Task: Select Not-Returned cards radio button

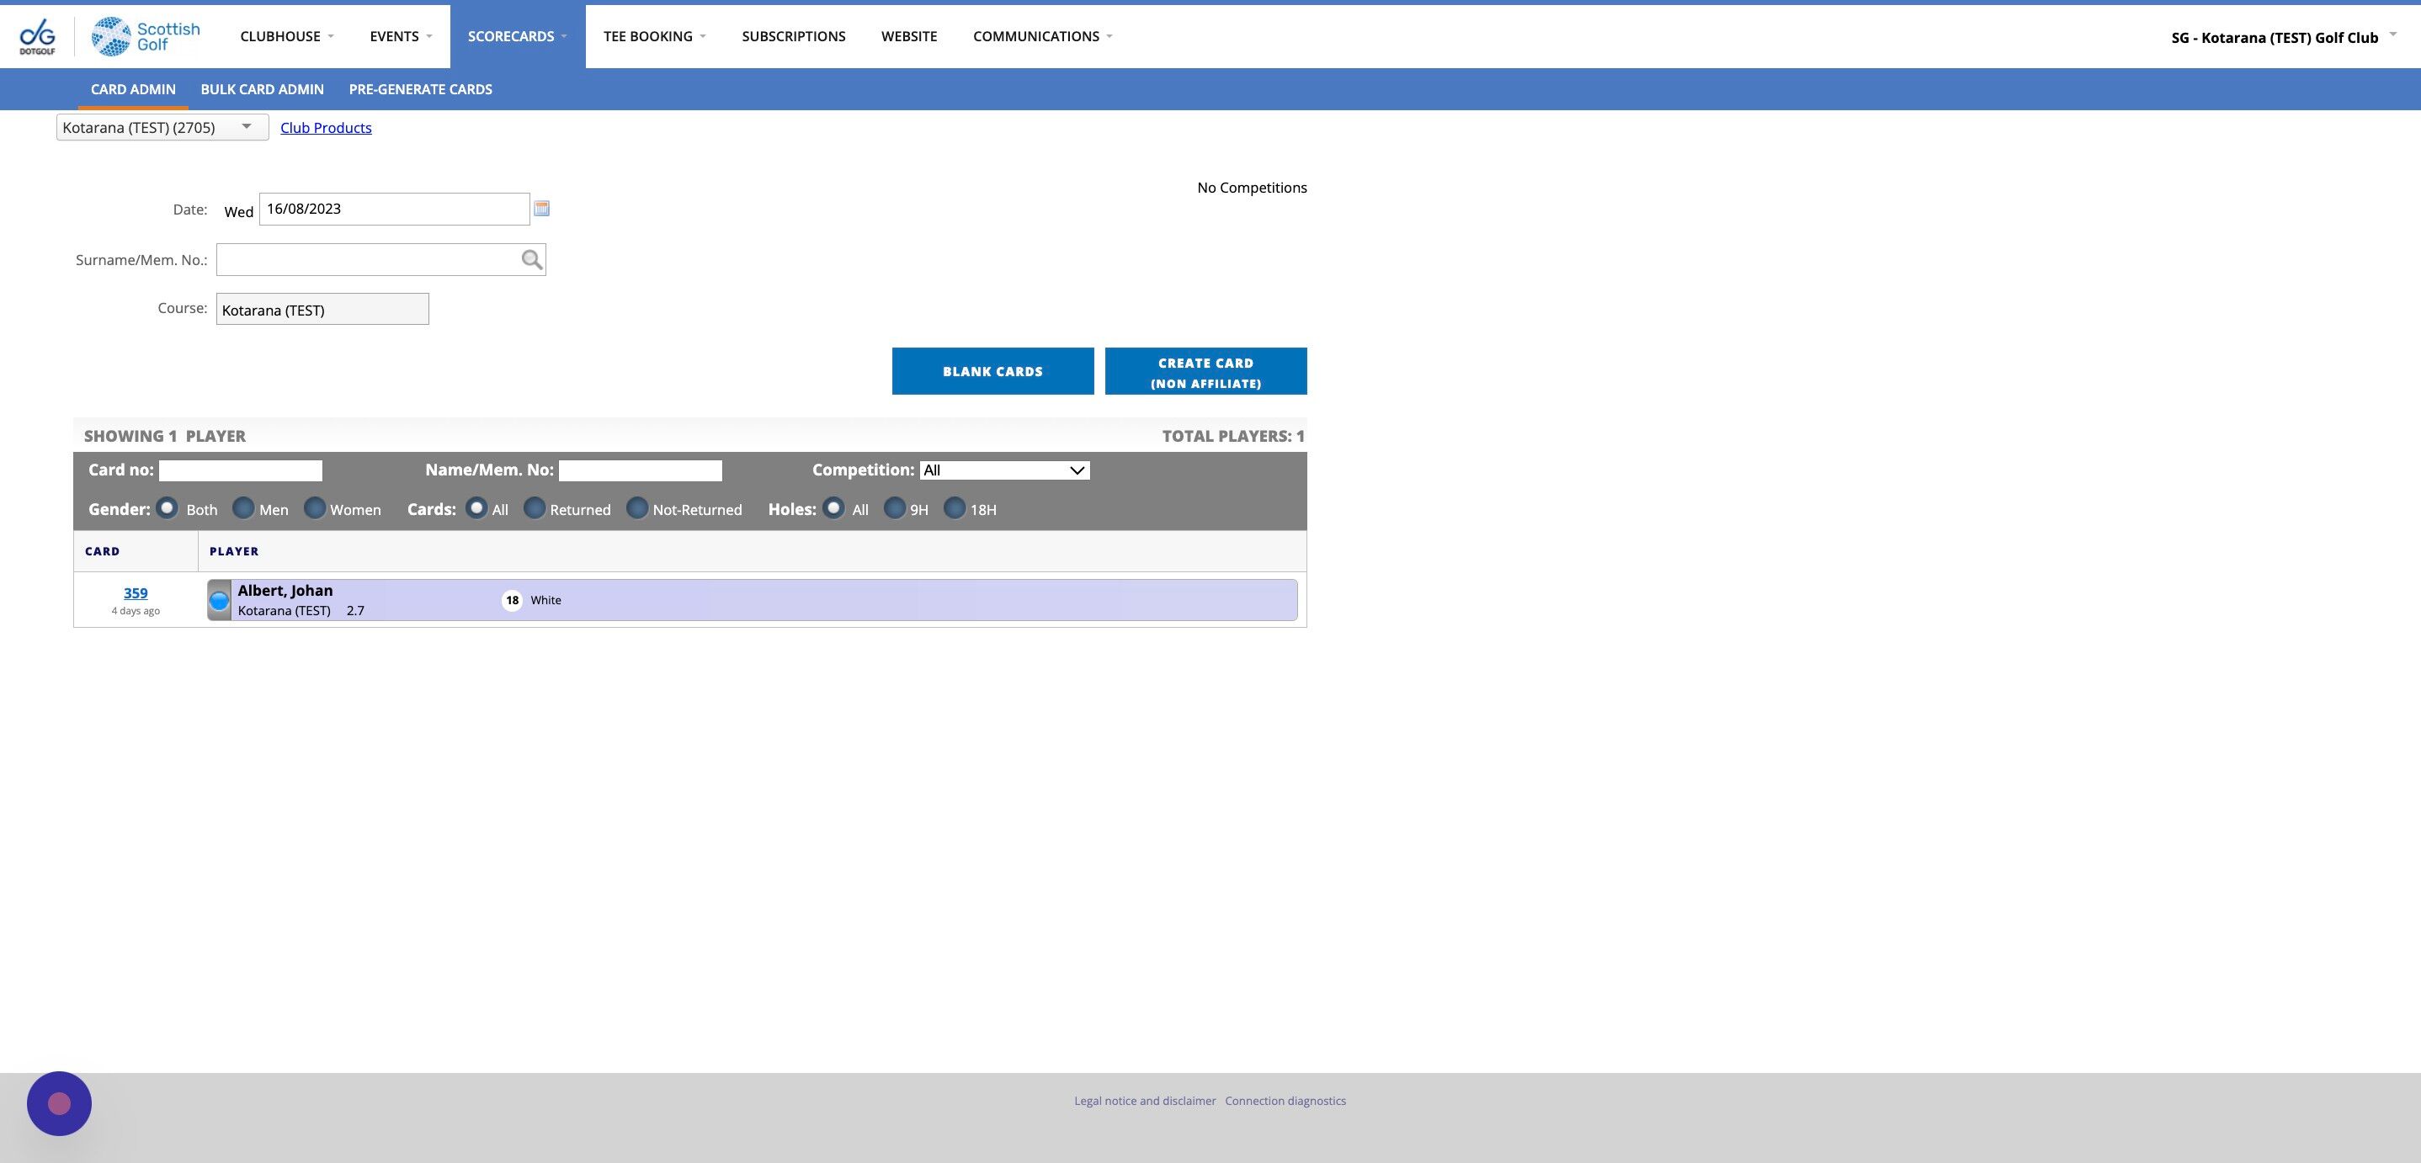Action: [x=637, y=508]
